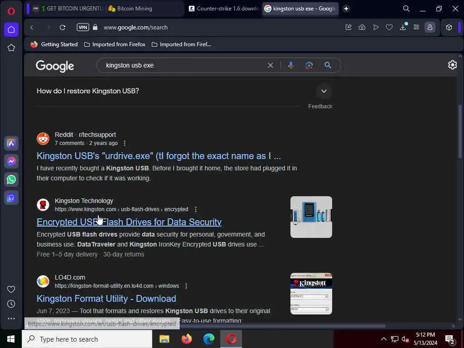Open the profile account icon
The image size is (464, 348).
[430, 27]
